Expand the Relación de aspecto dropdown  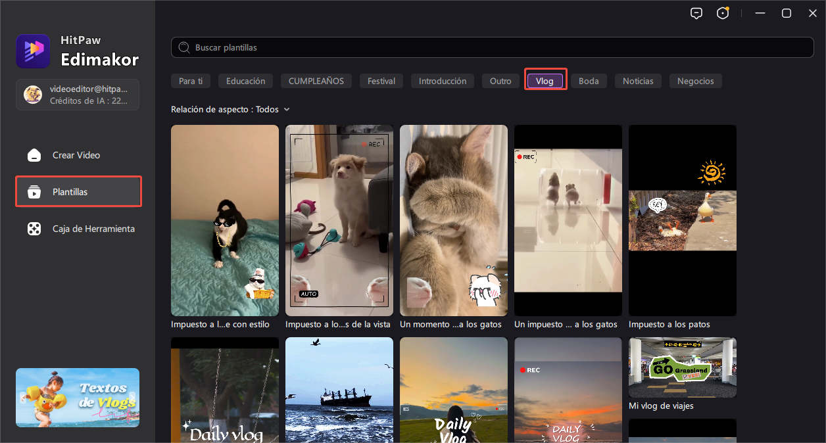point(230,110)
